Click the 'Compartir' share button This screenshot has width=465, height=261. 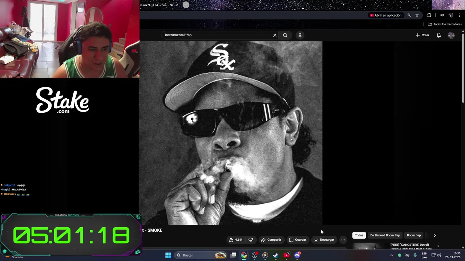tap(271, 240)
